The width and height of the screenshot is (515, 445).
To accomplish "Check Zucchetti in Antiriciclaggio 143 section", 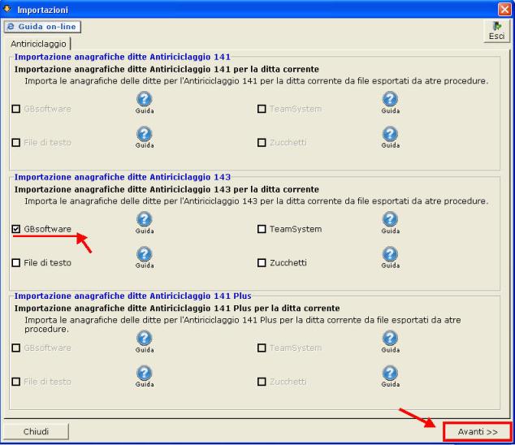I will pyautogui.click(x=262, y=263).
